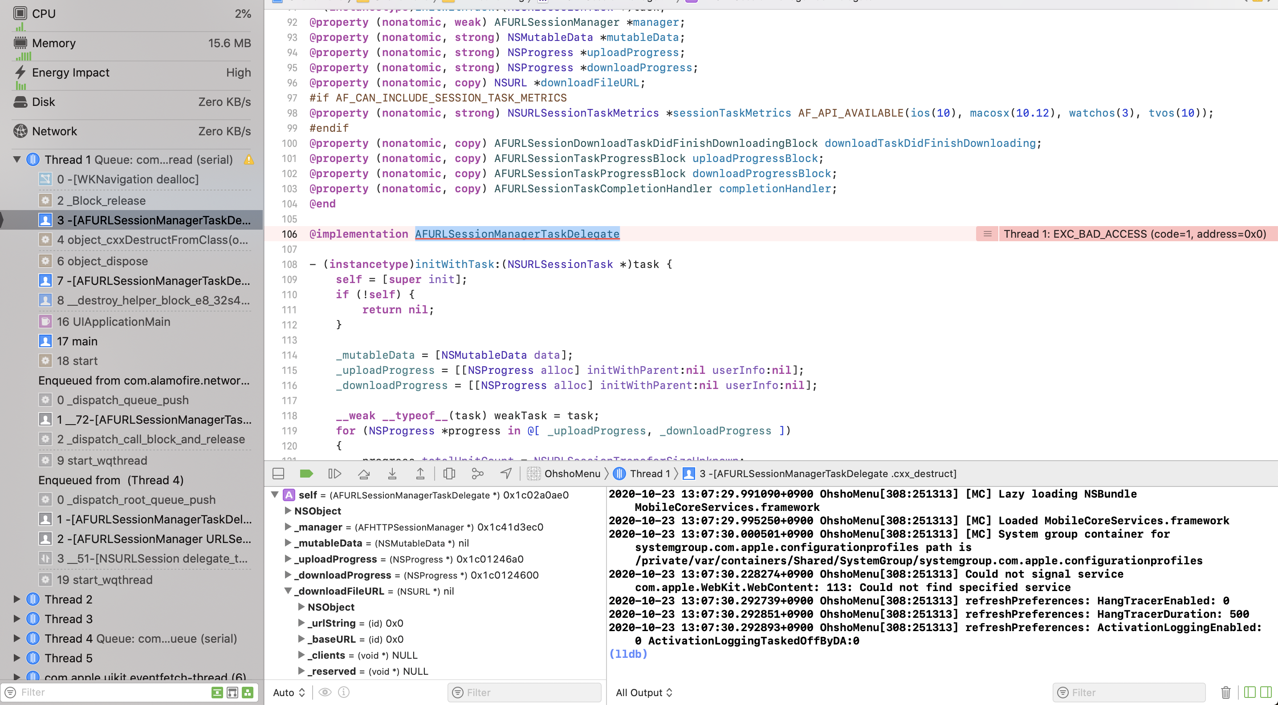Viewport: 1278px width, 705px height.
Task: Click Thread 1 warning triangle icon
Action: [x=249, y=160]
